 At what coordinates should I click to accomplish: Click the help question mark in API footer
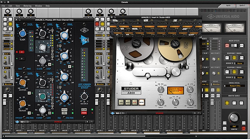(91, 122)
